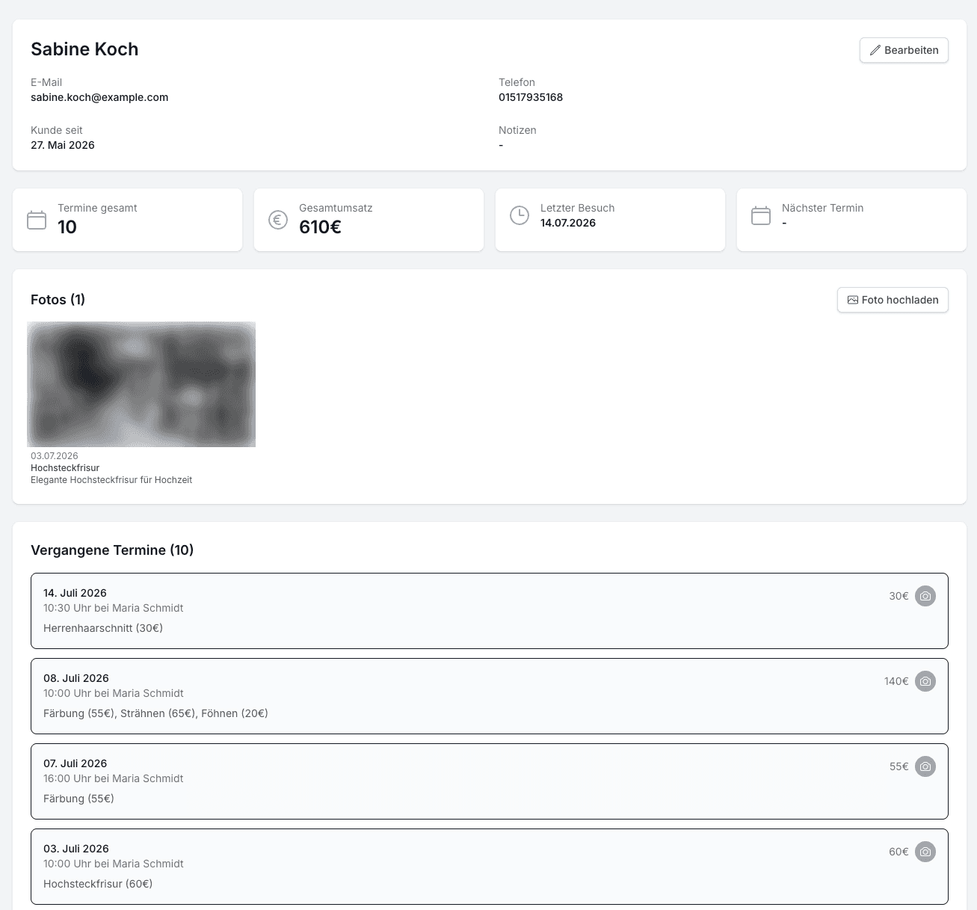Select the 07. Juli 2026 Färbung appointment card
977x910 pixels.
click(490, 781)
